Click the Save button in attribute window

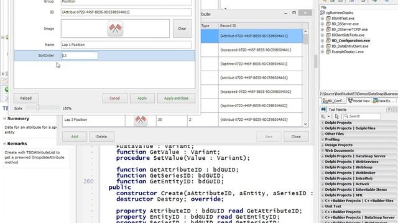[269, 136]
